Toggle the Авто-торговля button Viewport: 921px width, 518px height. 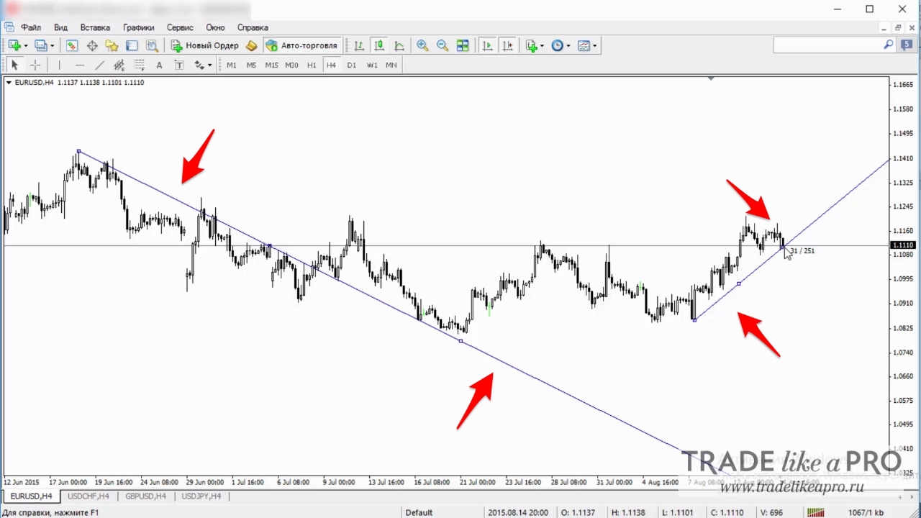pyautogui.click(x=301, y=45)
